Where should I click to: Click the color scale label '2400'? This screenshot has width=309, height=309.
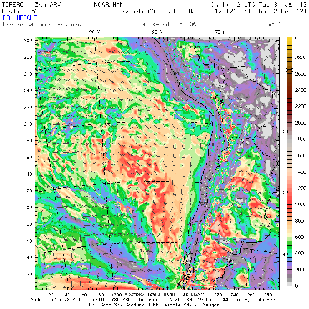301,90
